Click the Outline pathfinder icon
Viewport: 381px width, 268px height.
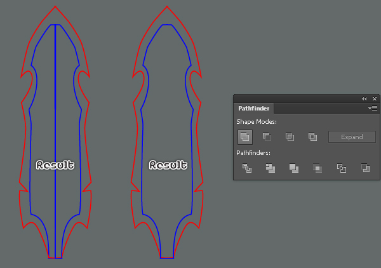342,168
